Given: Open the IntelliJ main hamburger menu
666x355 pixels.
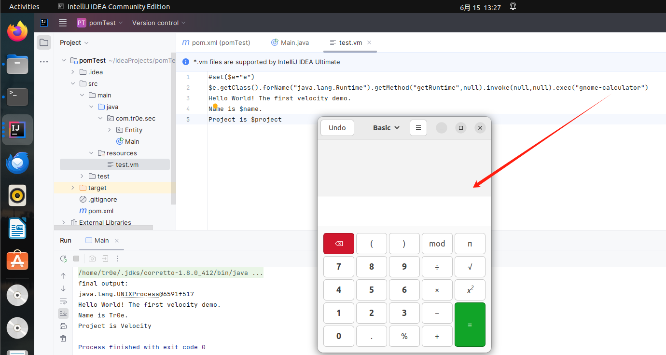Looking at the screenshot, I should [x=63, y=23].
